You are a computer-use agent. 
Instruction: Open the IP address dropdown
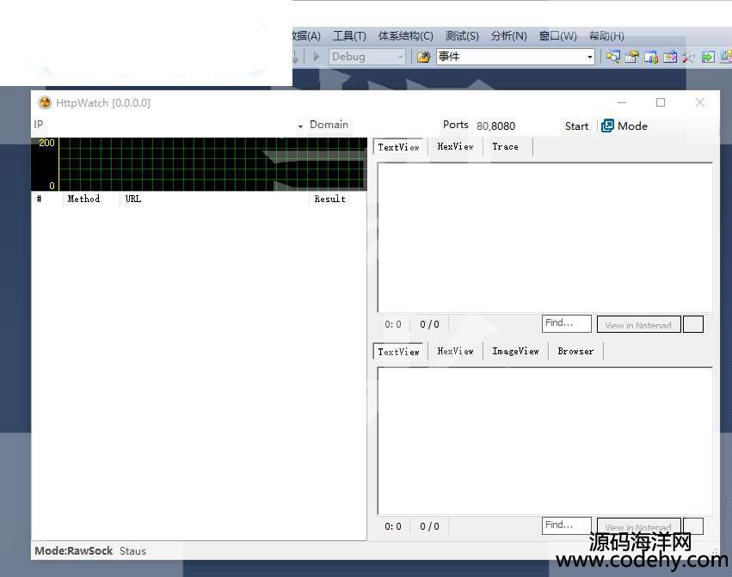300,126
